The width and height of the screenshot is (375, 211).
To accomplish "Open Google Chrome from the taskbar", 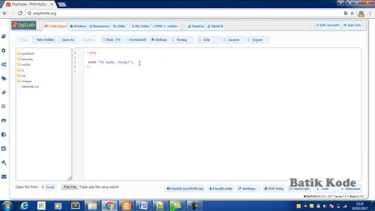I will click(110, 206).
